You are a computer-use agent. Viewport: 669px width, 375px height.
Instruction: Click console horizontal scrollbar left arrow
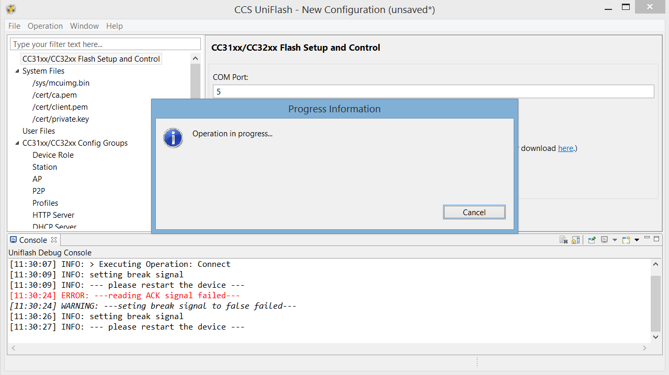click(x=13, y=348)
